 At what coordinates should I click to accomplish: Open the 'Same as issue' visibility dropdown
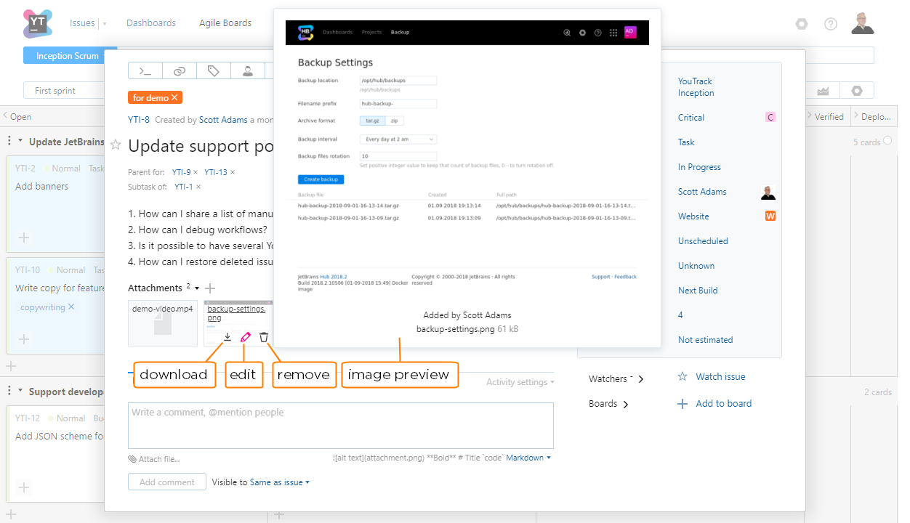coord(280,482)
